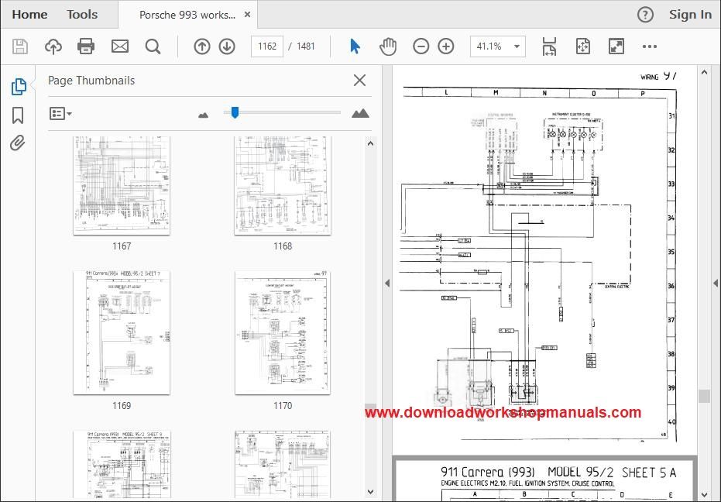The height and width of the screenshot is (502, 721).
Task: Click the Sign In link
Action: pos(690,15)
